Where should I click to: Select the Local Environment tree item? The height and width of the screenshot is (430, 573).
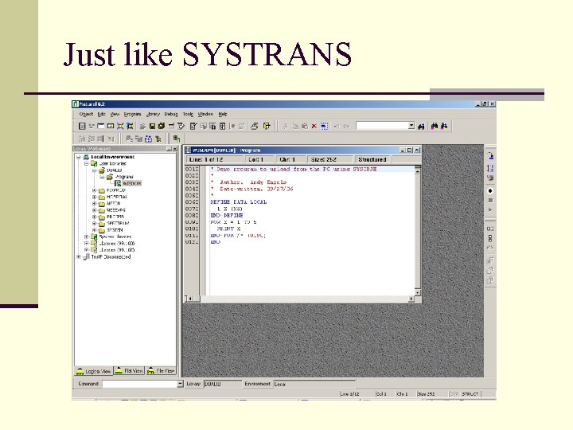tap(112, 157)
